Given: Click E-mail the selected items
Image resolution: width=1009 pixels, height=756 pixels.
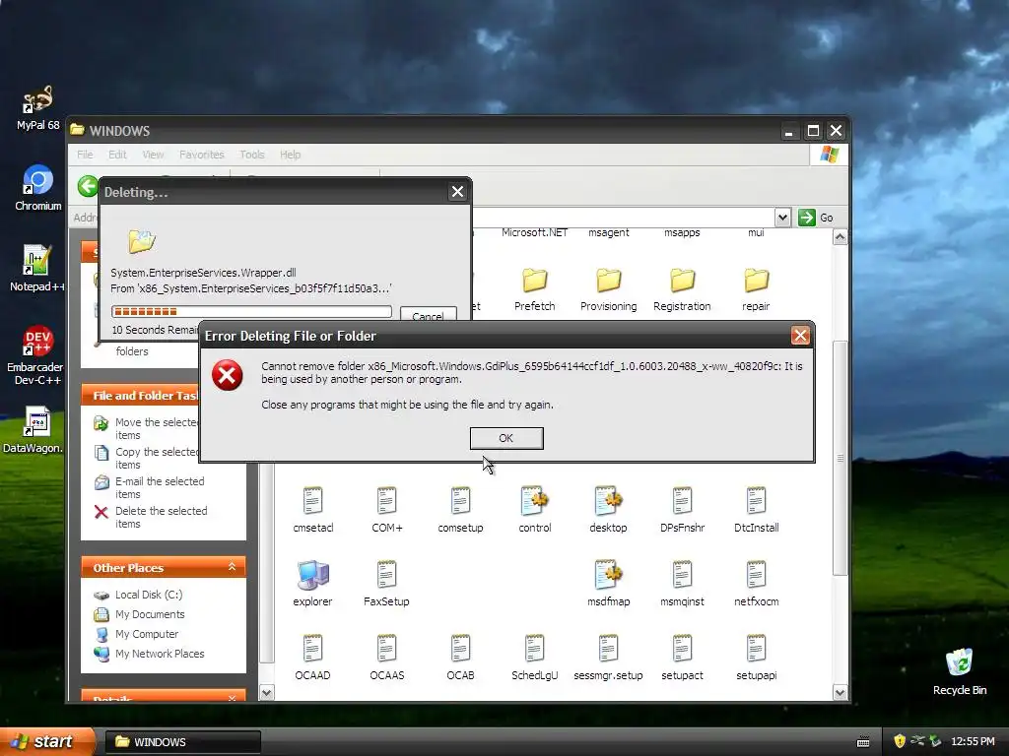Looking at the screenshot, I should [150, 488].
